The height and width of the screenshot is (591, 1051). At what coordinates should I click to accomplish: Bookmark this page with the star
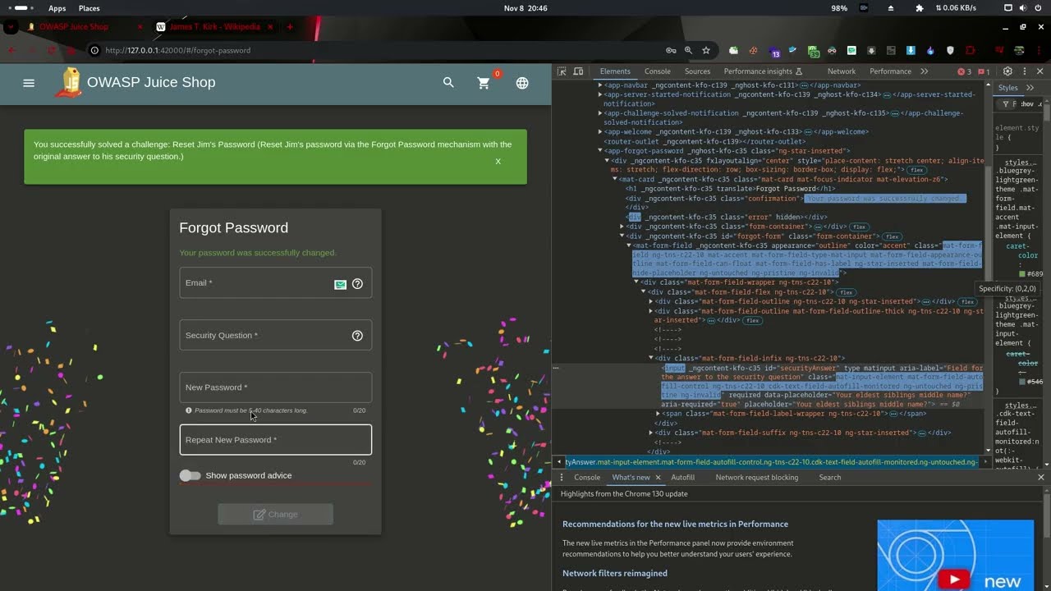tap(705, 51)
